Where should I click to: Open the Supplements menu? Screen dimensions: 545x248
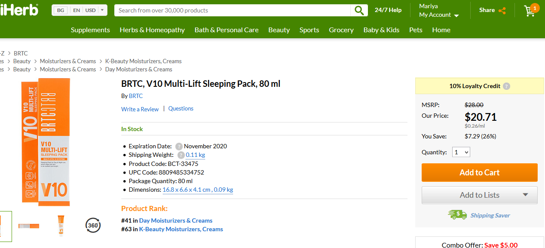tap(90, 30)
